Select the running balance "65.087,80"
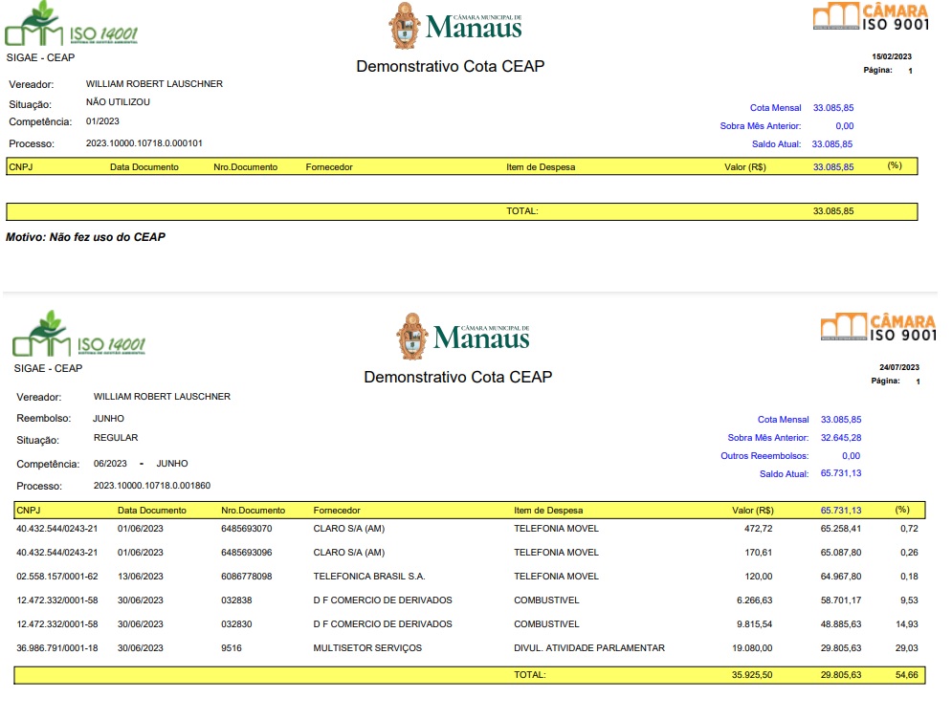Image resolution: width=952 pixels, height=720 pixels. (841, 553)
